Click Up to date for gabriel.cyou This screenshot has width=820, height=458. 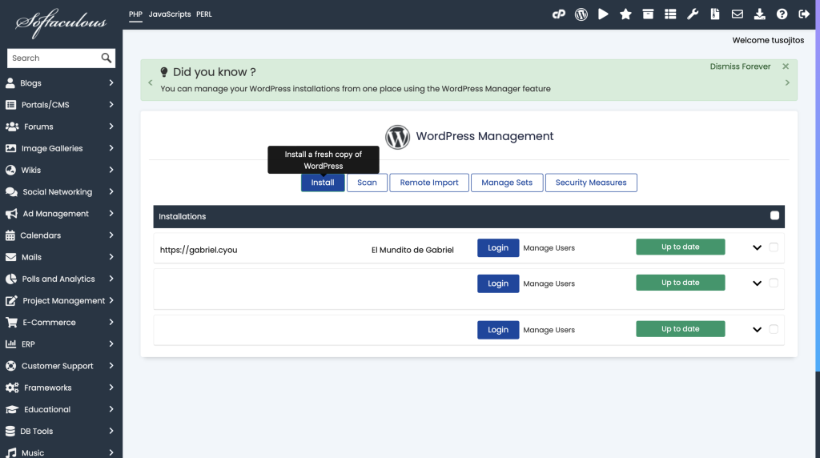[681, 247]
